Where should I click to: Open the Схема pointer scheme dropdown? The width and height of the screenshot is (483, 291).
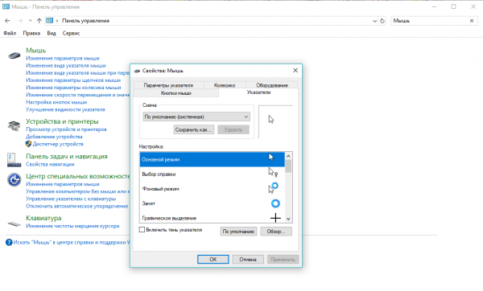(196, 117)
